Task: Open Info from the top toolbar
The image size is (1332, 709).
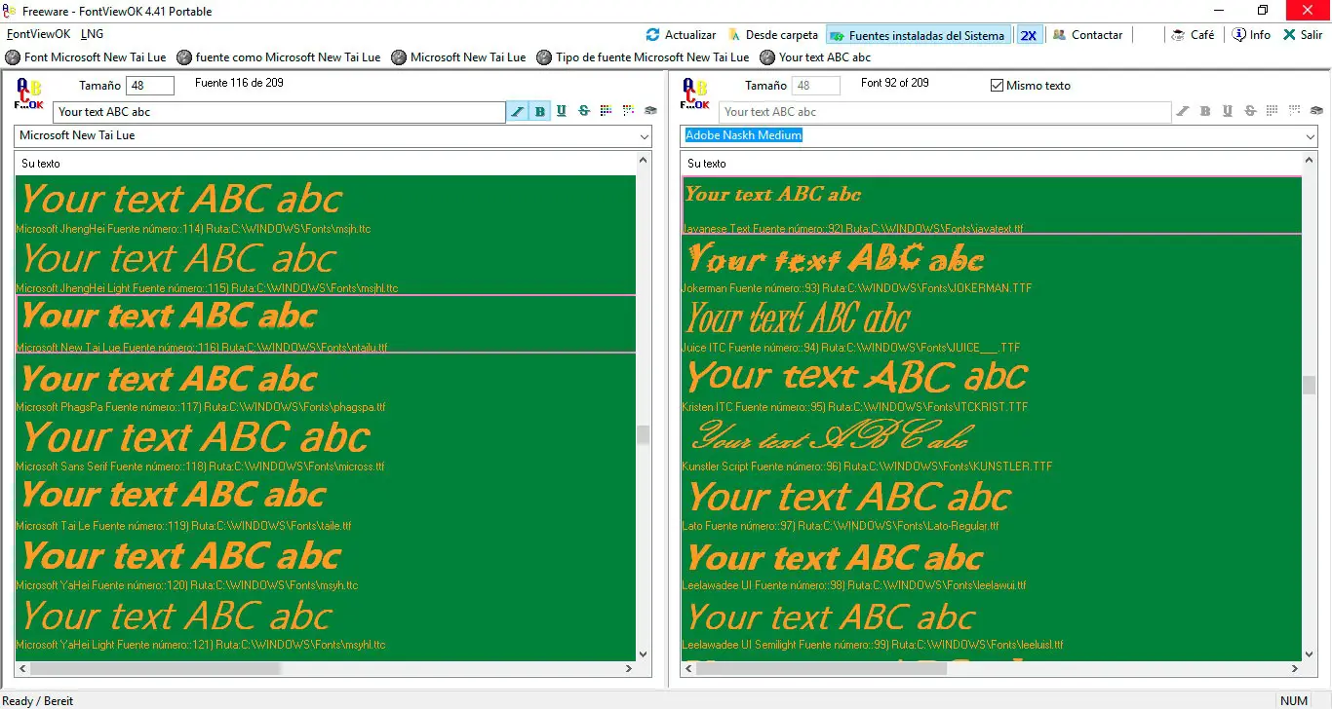Action: (1251, 35)
